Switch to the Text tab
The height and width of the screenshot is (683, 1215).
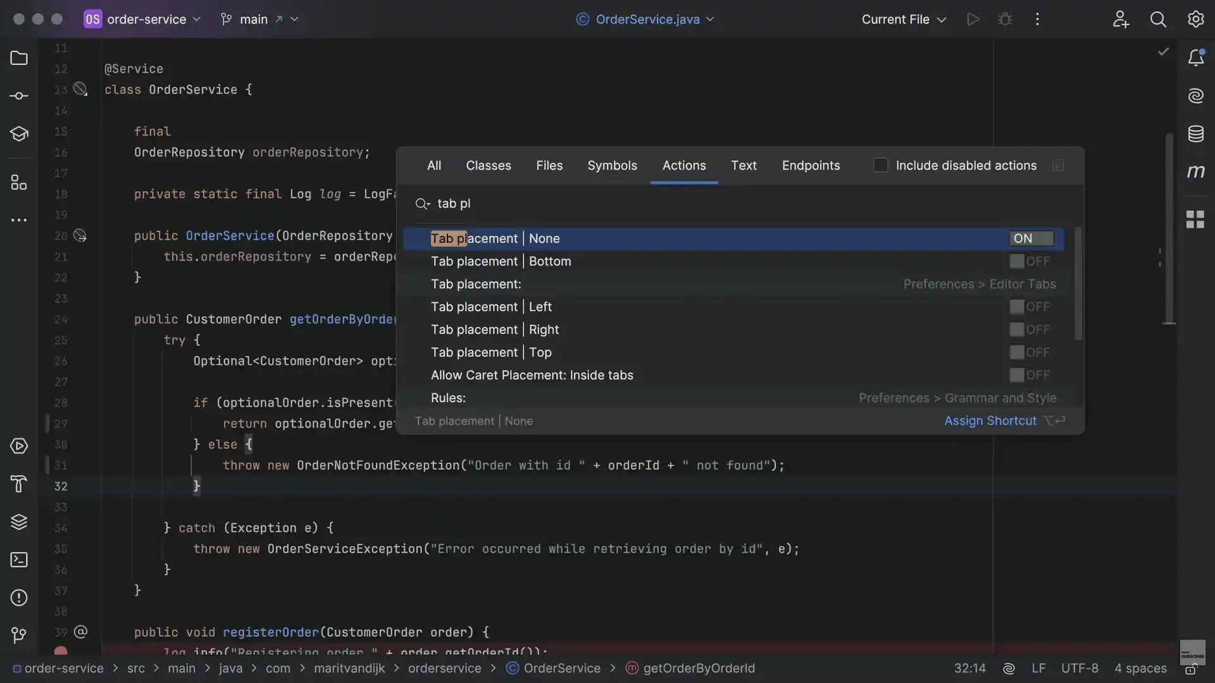[x=744, y=165]
